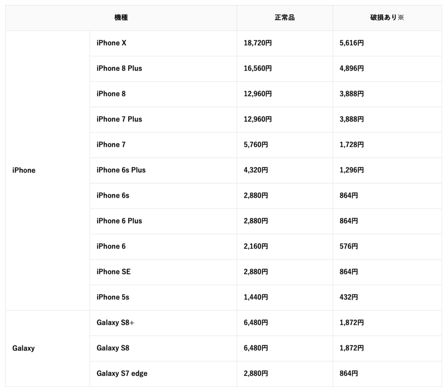Click the 機種 column header

(121, 17)
